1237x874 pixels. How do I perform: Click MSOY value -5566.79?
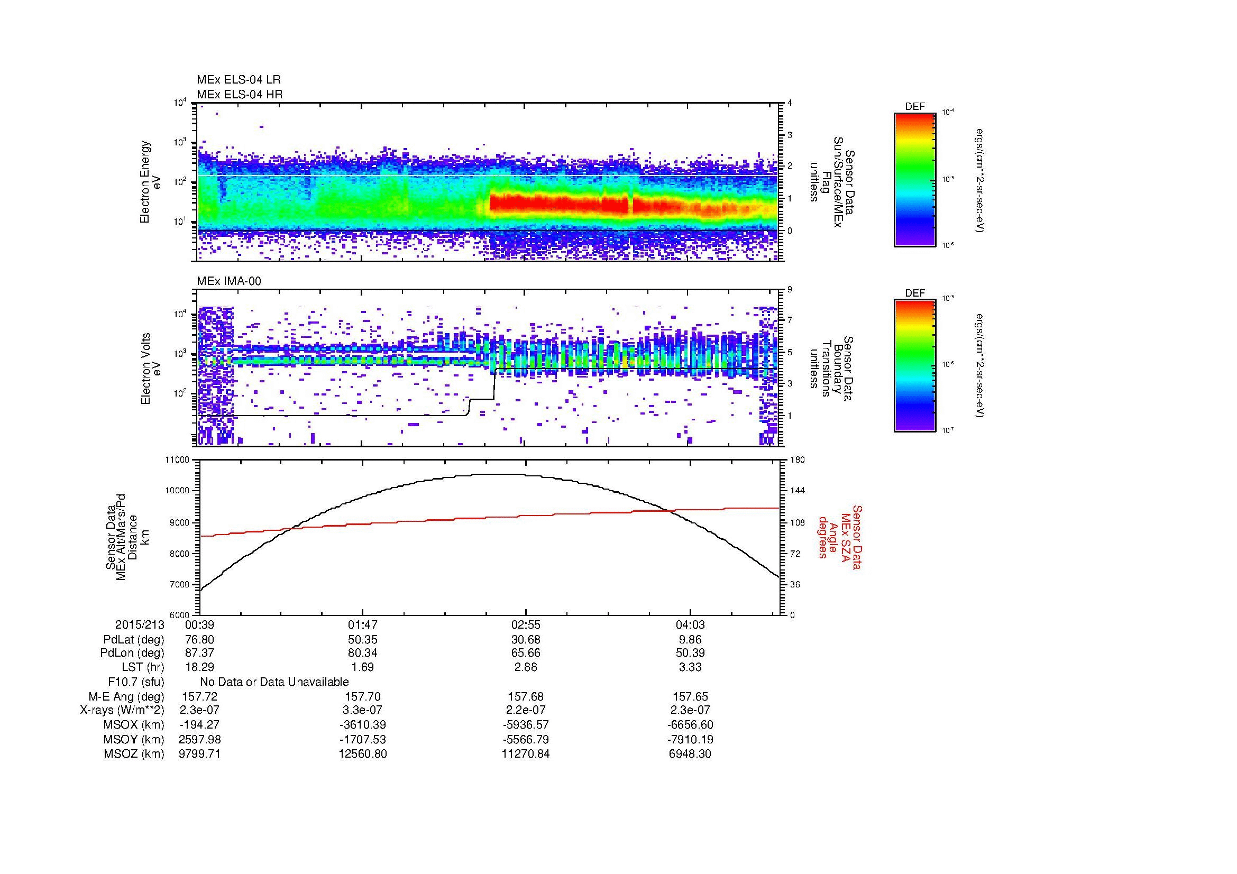[526, 739]
